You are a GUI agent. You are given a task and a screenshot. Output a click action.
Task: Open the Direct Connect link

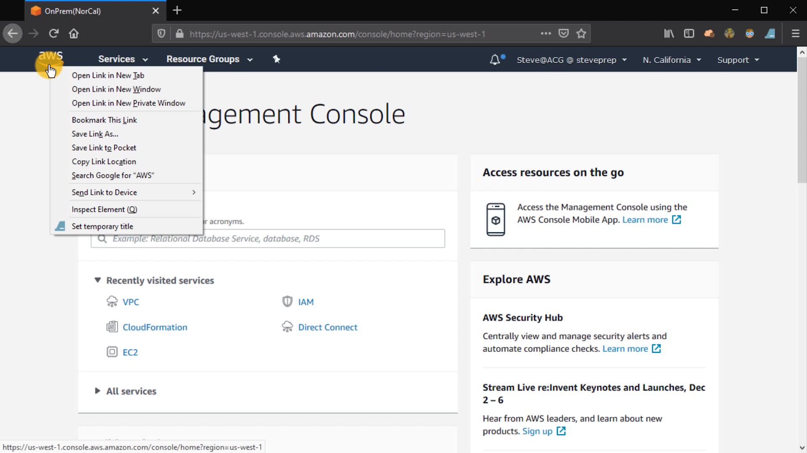click(327, 327)
